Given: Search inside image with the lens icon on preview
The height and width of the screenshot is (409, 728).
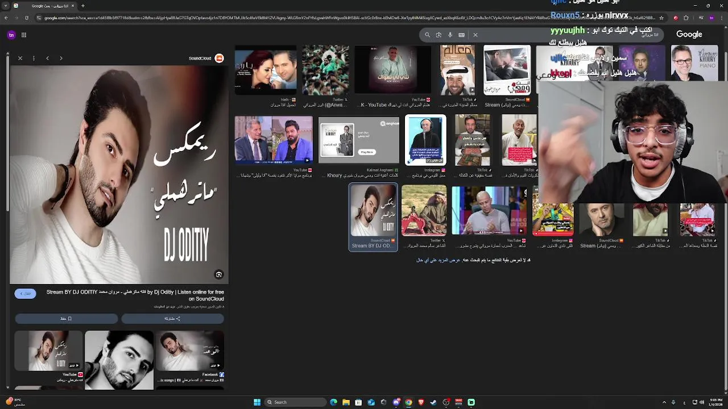Looking at the screenshot, I should [219, 274].
